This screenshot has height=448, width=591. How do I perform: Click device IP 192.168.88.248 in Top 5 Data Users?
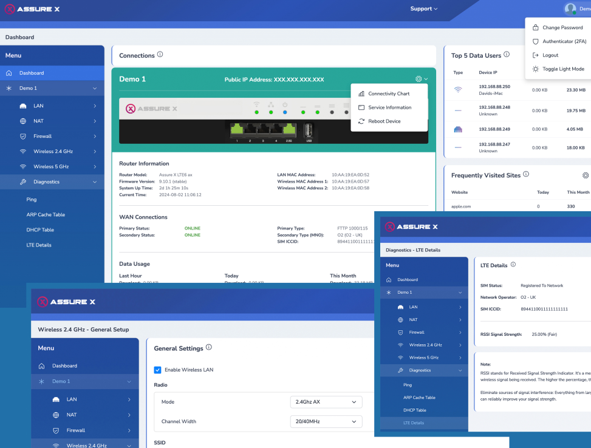click(x=494, y=107)
